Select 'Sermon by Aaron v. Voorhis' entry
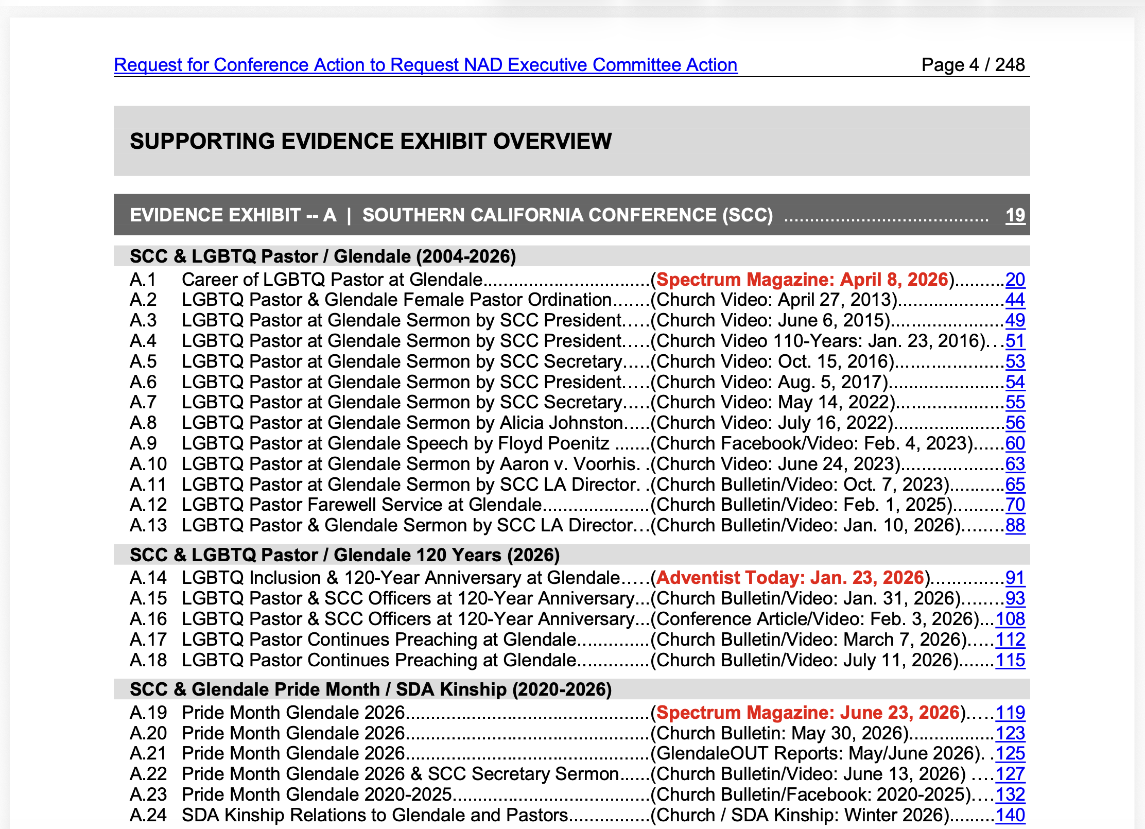 [522, 464]
